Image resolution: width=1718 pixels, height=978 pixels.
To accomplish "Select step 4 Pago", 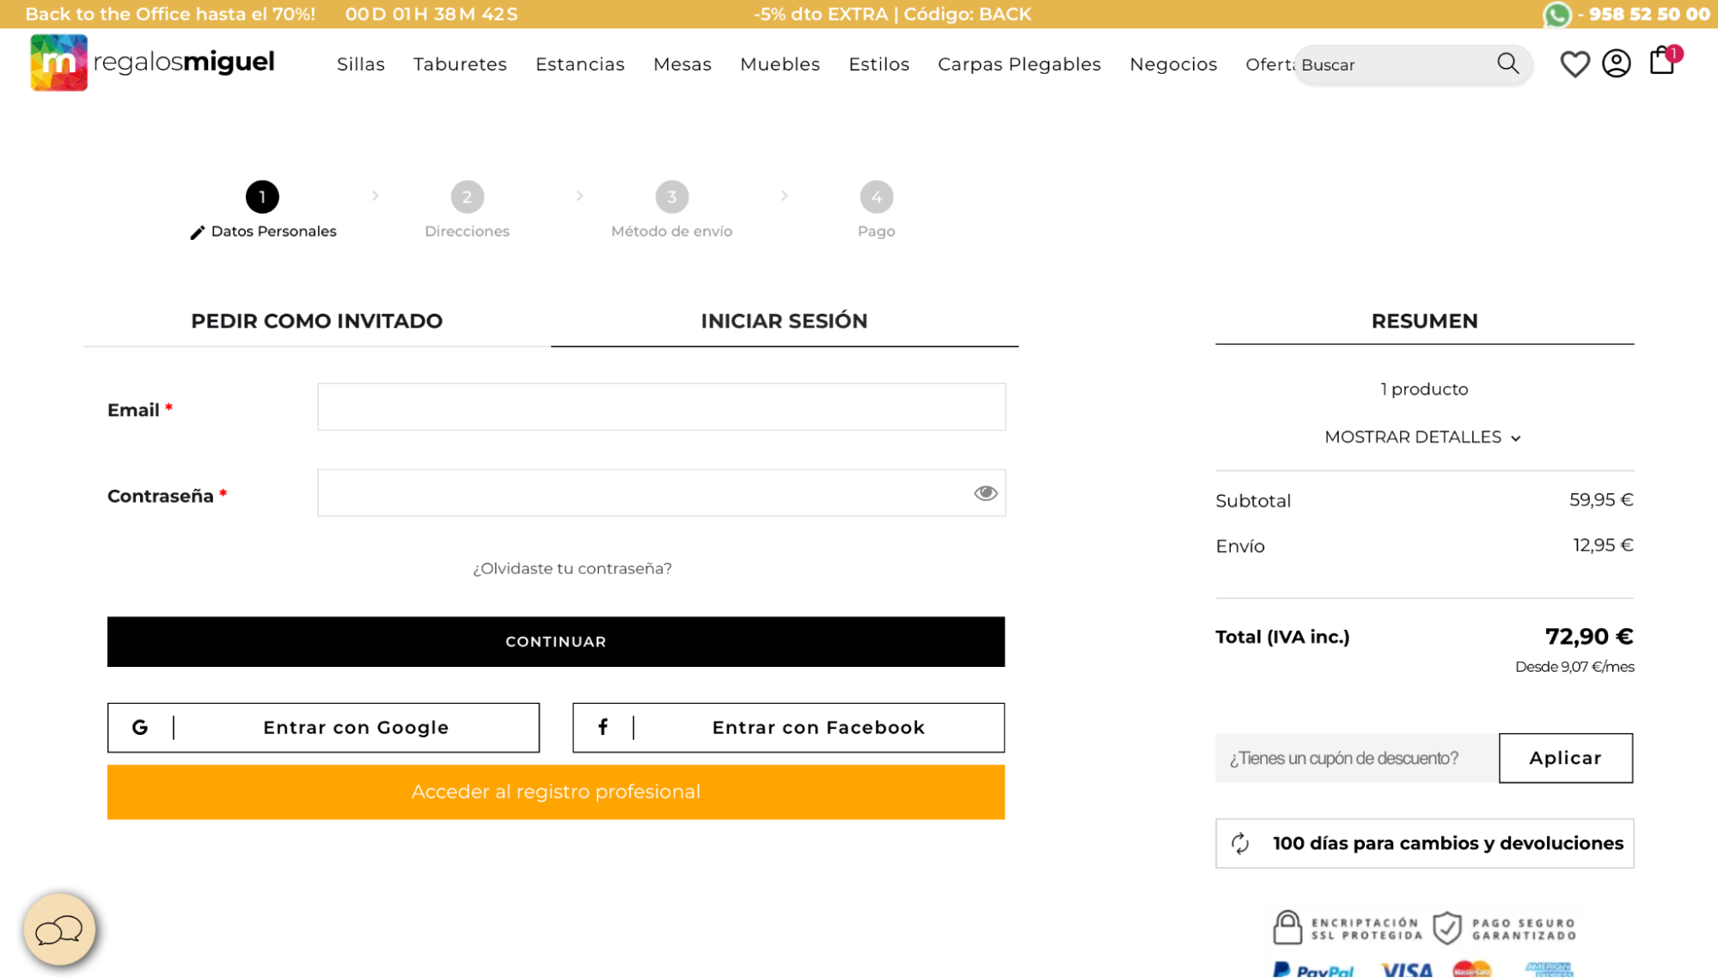I will pyautogui.click(x=876, y=211).
